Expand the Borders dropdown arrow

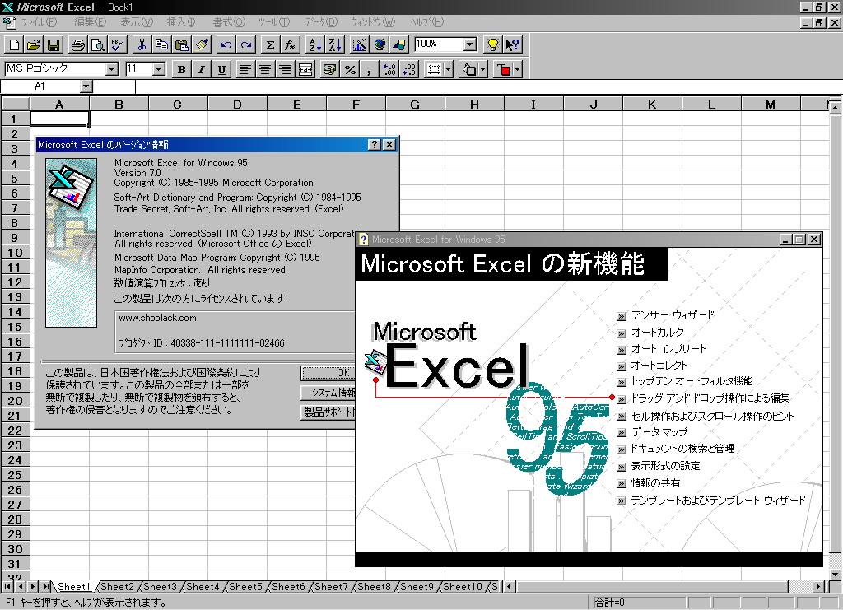pyautogui.click(x=448, y=69)
